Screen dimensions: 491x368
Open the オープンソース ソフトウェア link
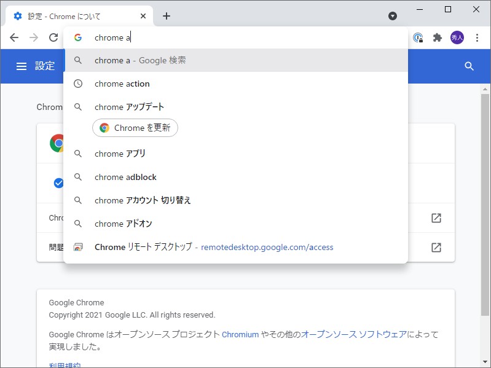pyautogui.click(x=354, y=334)
